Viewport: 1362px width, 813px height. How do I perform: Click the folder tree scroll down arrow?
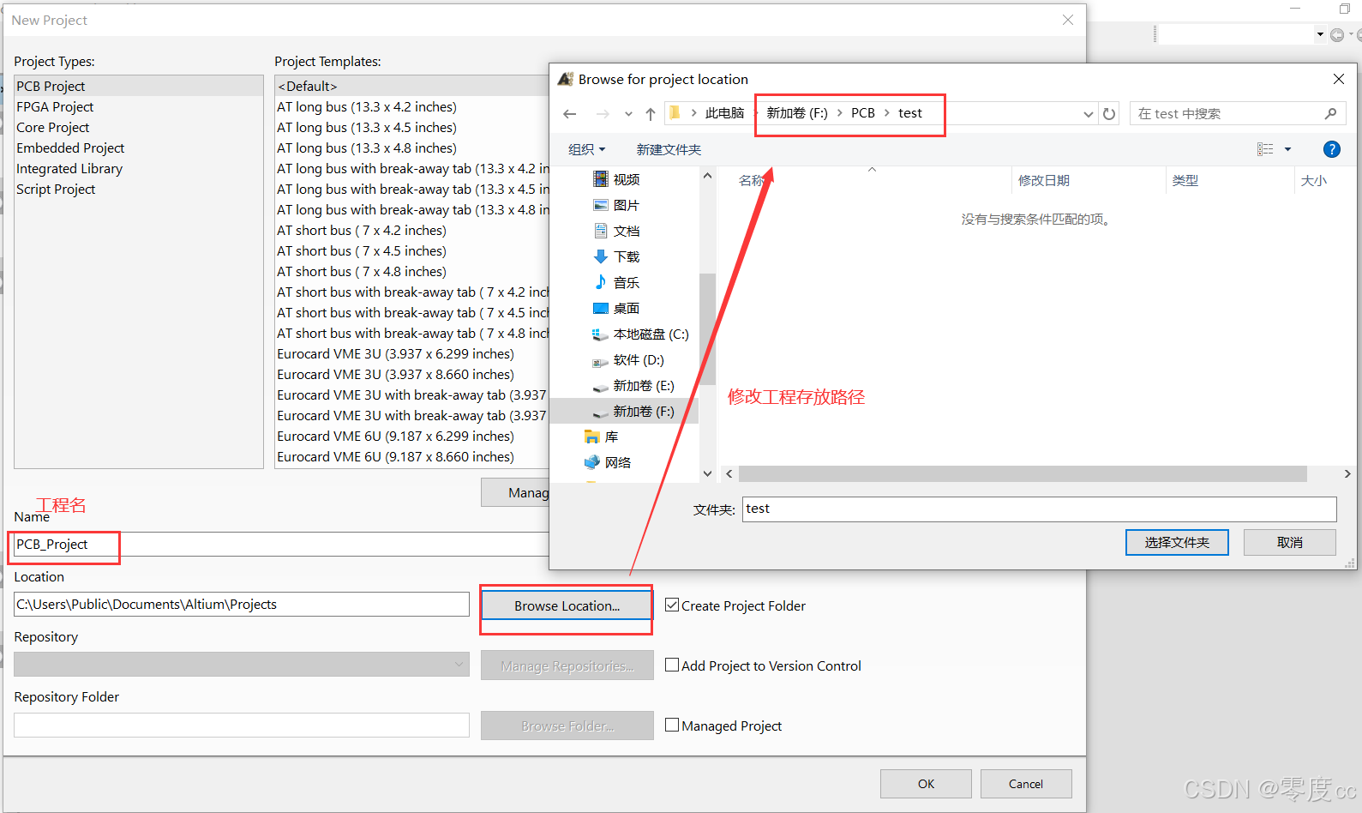(x=707, y=473)
